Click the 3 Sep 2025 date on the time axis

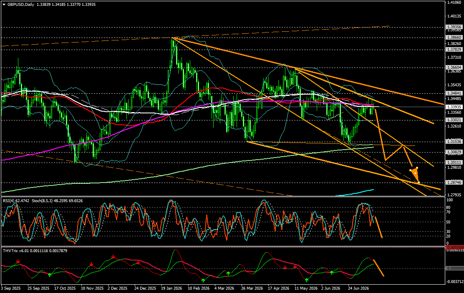11,288
